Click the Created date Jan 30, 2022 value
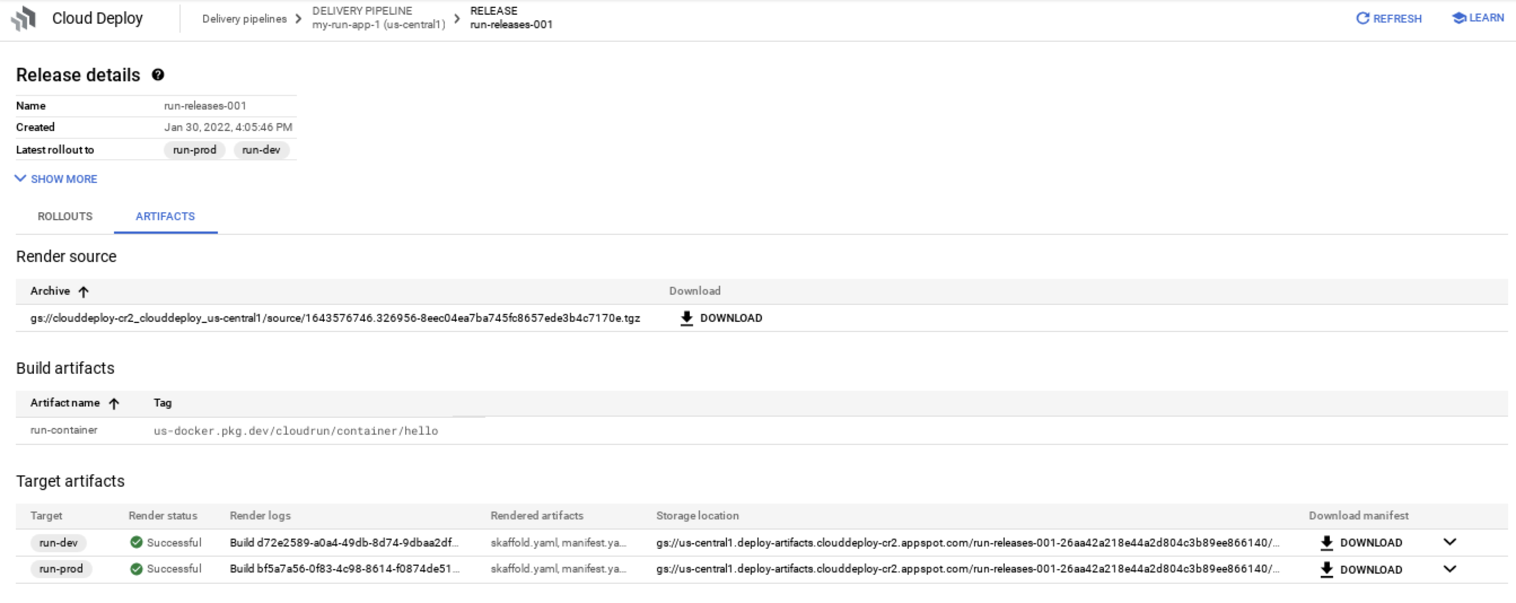 pyautogui.click(x=228, y=127)
